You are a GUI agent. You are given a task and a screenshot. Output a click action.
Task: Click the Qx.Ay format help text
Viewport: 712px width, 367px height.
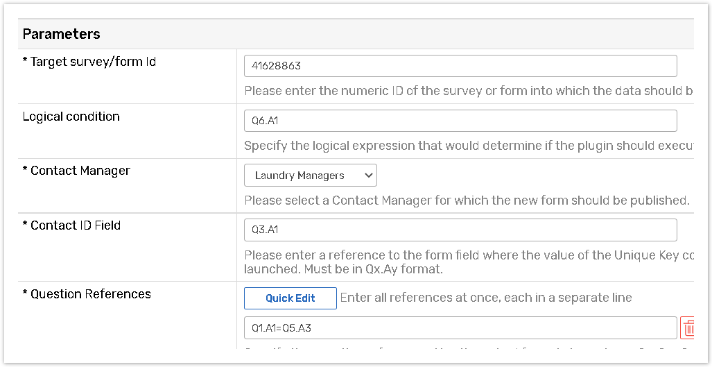click(343, 268)
